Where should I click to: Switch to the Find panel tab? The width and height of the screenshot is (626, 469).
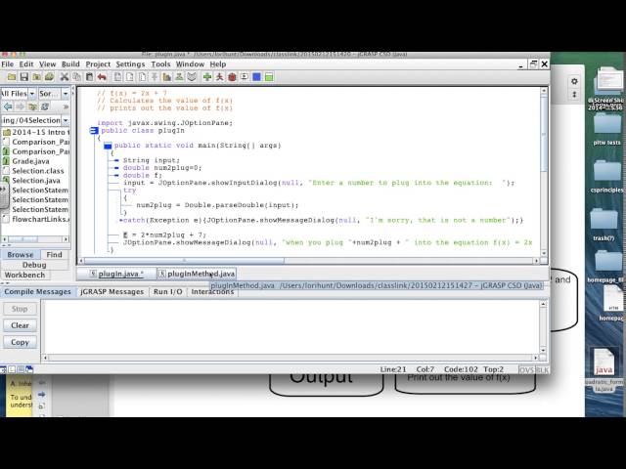click(55, 254)
